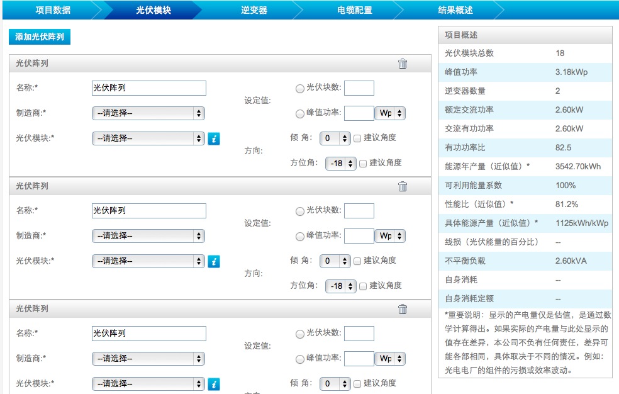Click 光伏块数 input in third array
Image resolution: width=619 pixels, height=394 pixels.
[359, 334]
